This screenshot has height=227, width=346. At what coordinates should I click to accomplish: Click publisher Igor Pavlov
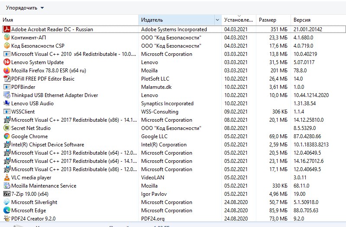154,194
